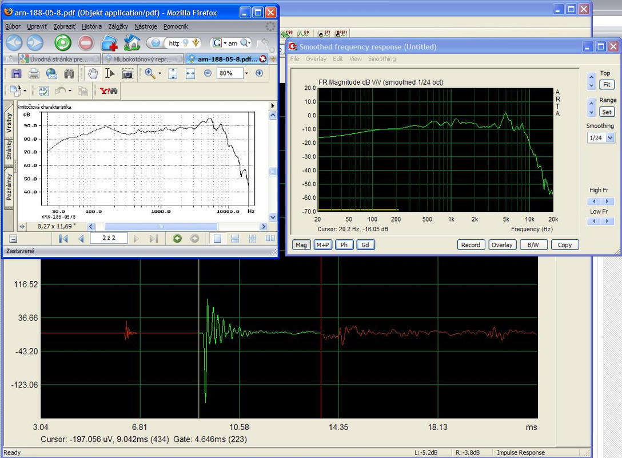Screen dimensions: 622x458
Task: Select the Zoom In magnifier tool
Action: [x=150, y=73]
